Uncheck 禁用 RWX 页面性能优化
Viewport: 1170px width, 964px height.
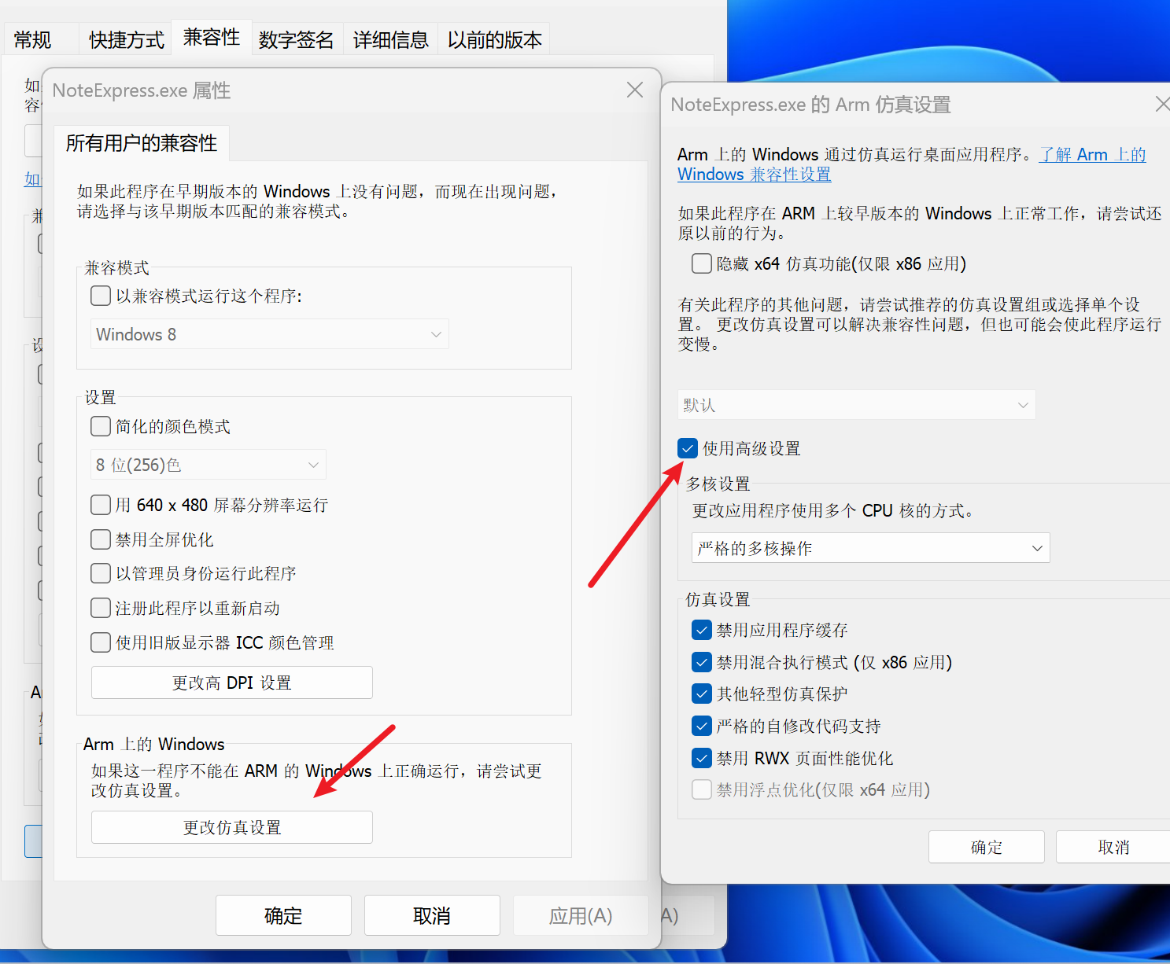tap(702, 758)
